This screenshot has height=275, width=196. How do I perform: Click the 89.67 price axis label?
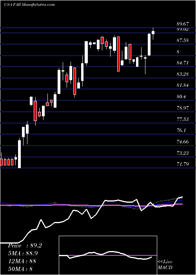pos(183,24)
